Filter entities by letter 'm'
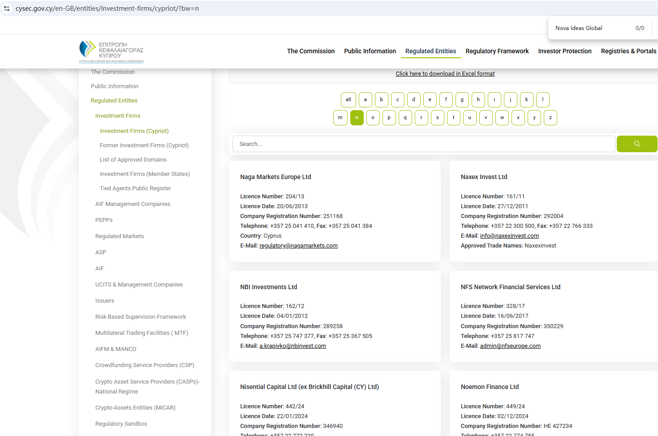Image resolution: width=658 pixels, height=436 pixels. [x=340, y=118]
